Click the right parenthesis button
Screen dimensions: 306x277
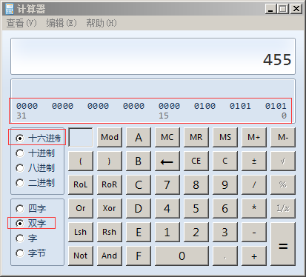(x=110, y=161)
